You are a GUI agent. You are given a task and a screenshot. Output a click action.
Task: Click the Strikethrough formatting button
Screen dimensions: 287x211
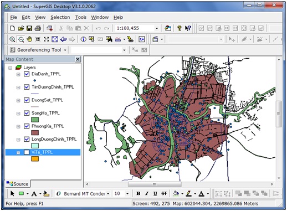click(164, 193)
